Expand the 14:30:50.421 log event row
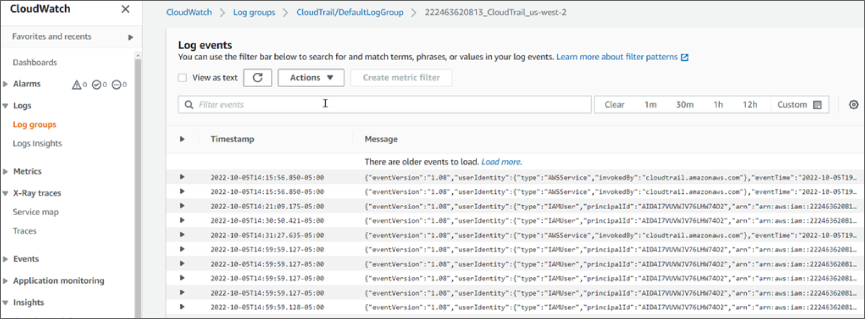This screenshot has width=865, height=319. coord(182,220)
